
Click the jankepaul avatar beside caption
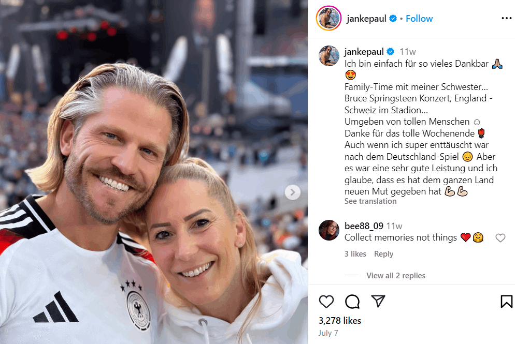click(329, 56)
